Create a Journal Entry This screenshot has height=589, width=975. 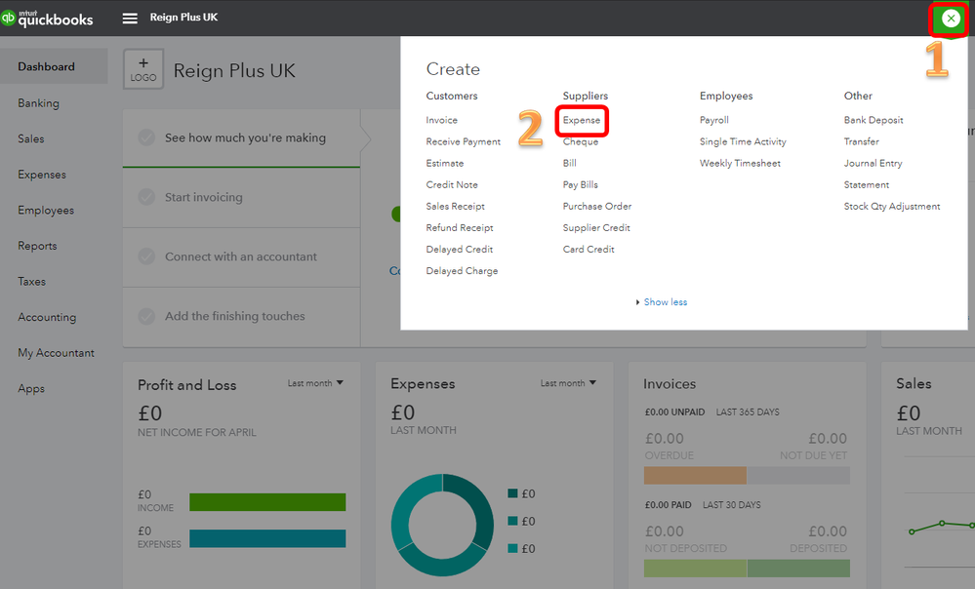[873, 164]
